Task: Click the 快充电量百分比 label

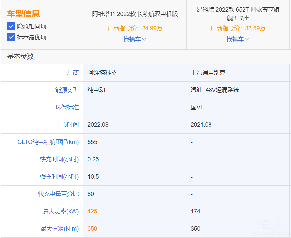Action: [58, 194]
